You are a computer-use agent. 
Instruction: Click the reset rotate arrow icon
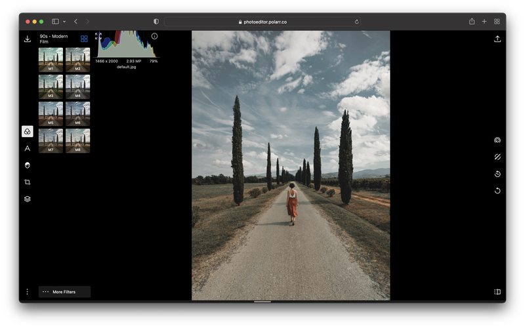tap(497, 191)
